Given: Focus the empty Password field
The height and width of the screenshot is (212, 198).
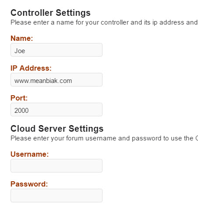Looking at the screenshot, I should click(x=57, y=196).
